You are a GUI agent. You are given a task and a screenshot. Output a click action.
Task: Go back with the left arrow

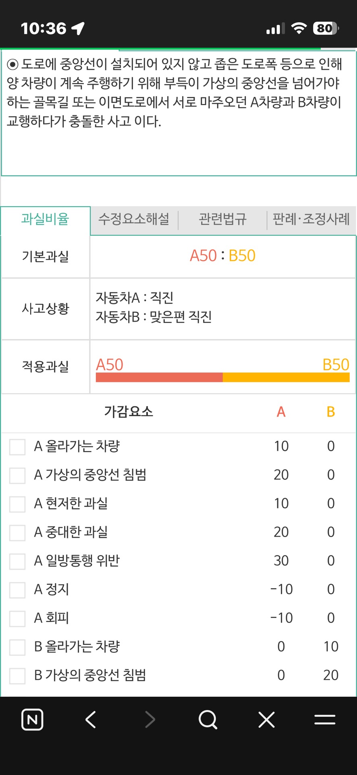pyautogui.click(x=91, y=719)
